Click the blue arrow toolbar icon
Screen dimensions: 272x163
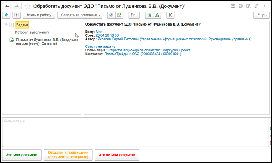6,15
